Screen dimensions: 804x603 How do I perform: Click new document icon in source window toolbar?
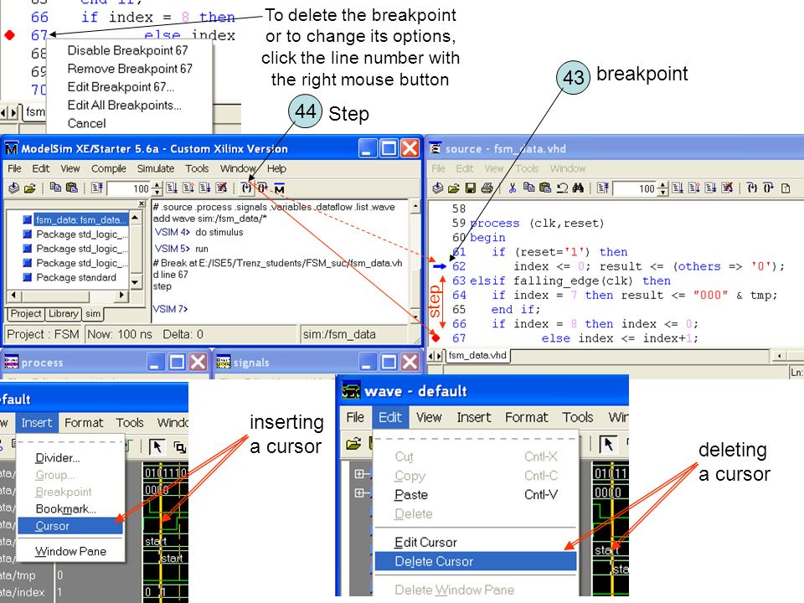click(x=786, y=188)
